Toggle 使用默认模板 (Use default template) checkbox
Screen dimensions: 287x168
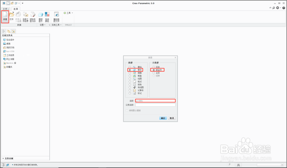pos(127,110)
